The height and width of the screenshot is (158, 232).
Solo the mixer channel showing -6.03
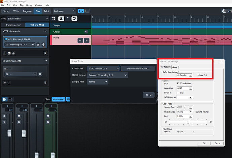point(19,122)
